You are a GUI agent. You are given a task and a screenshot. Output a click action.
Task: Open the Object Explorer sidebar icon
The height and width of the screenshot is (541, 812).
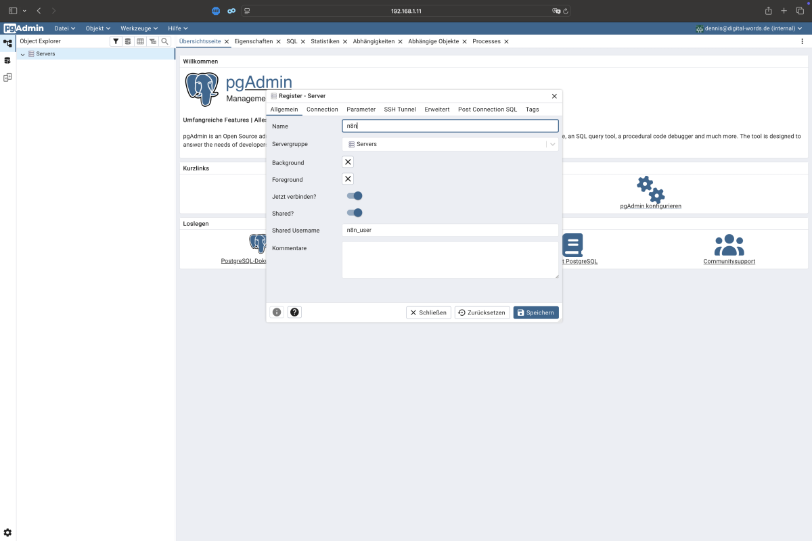(x=8, y=43)
